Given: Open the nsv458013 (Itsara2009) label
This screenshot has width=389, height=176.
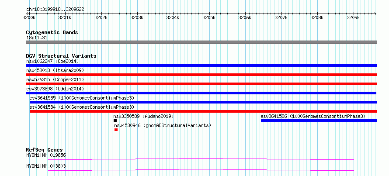Looking at the screenshot, I should [55, 70].
